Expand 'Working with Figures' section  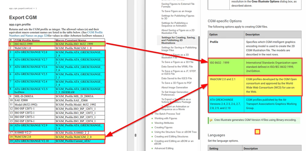[x=152, y=118]
